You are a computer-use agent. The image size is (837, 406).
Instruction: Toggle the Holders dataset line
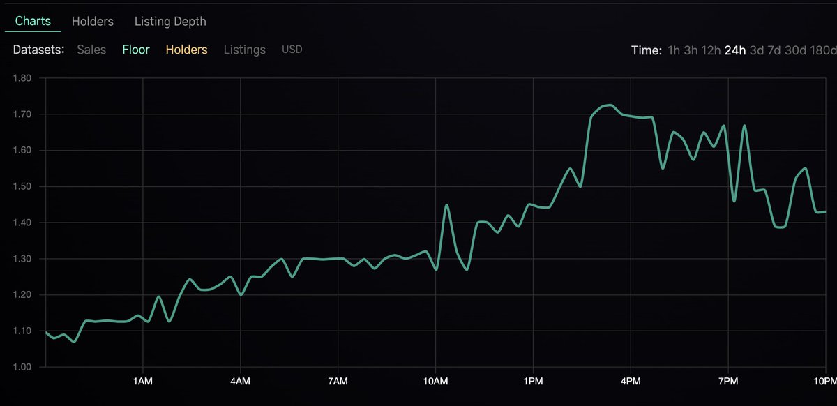pos(186,50)
